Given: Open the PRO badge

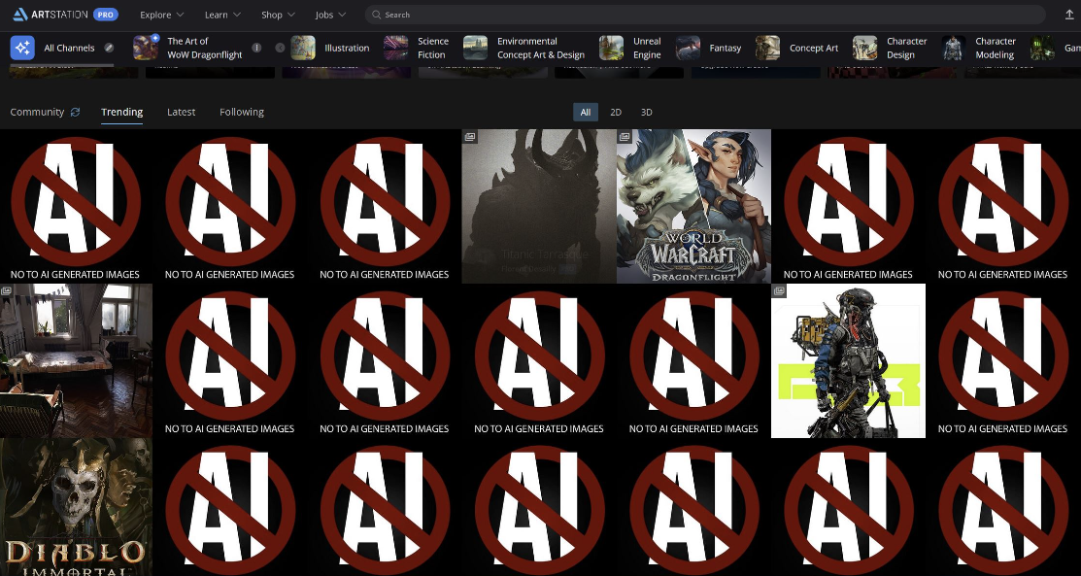Looking at the screenshot, I should [x=106, y=15].
